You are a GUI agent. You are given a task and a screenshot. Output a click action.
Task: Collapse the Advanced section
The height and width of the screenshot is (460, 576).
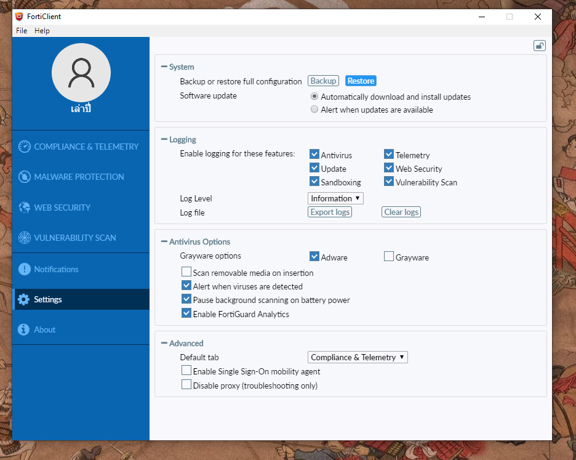164,344
